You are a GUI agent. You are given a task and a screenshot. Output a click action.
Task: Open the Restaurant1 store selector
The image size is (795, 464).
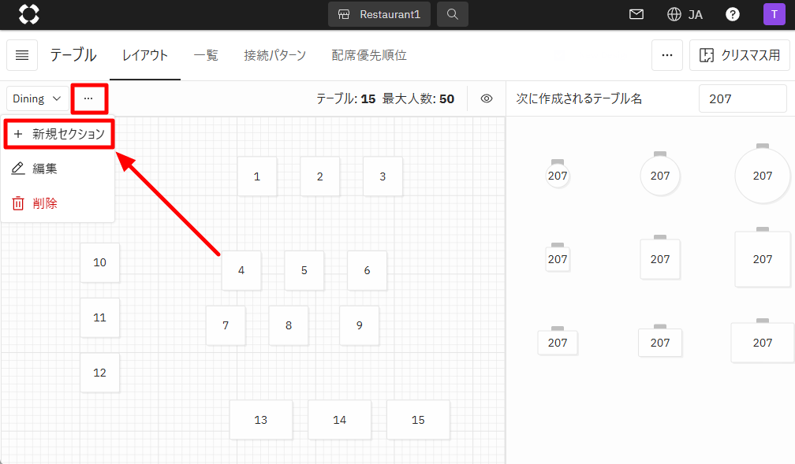point(379,14)
